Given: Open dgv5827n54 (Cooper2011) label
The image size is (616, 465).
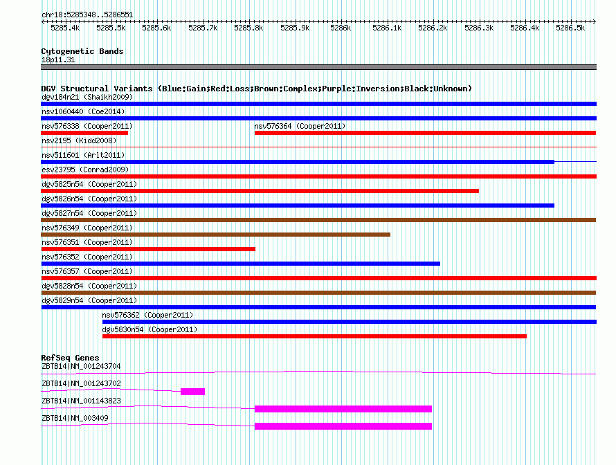Looking at the screenshot, I should coord(89,213).
